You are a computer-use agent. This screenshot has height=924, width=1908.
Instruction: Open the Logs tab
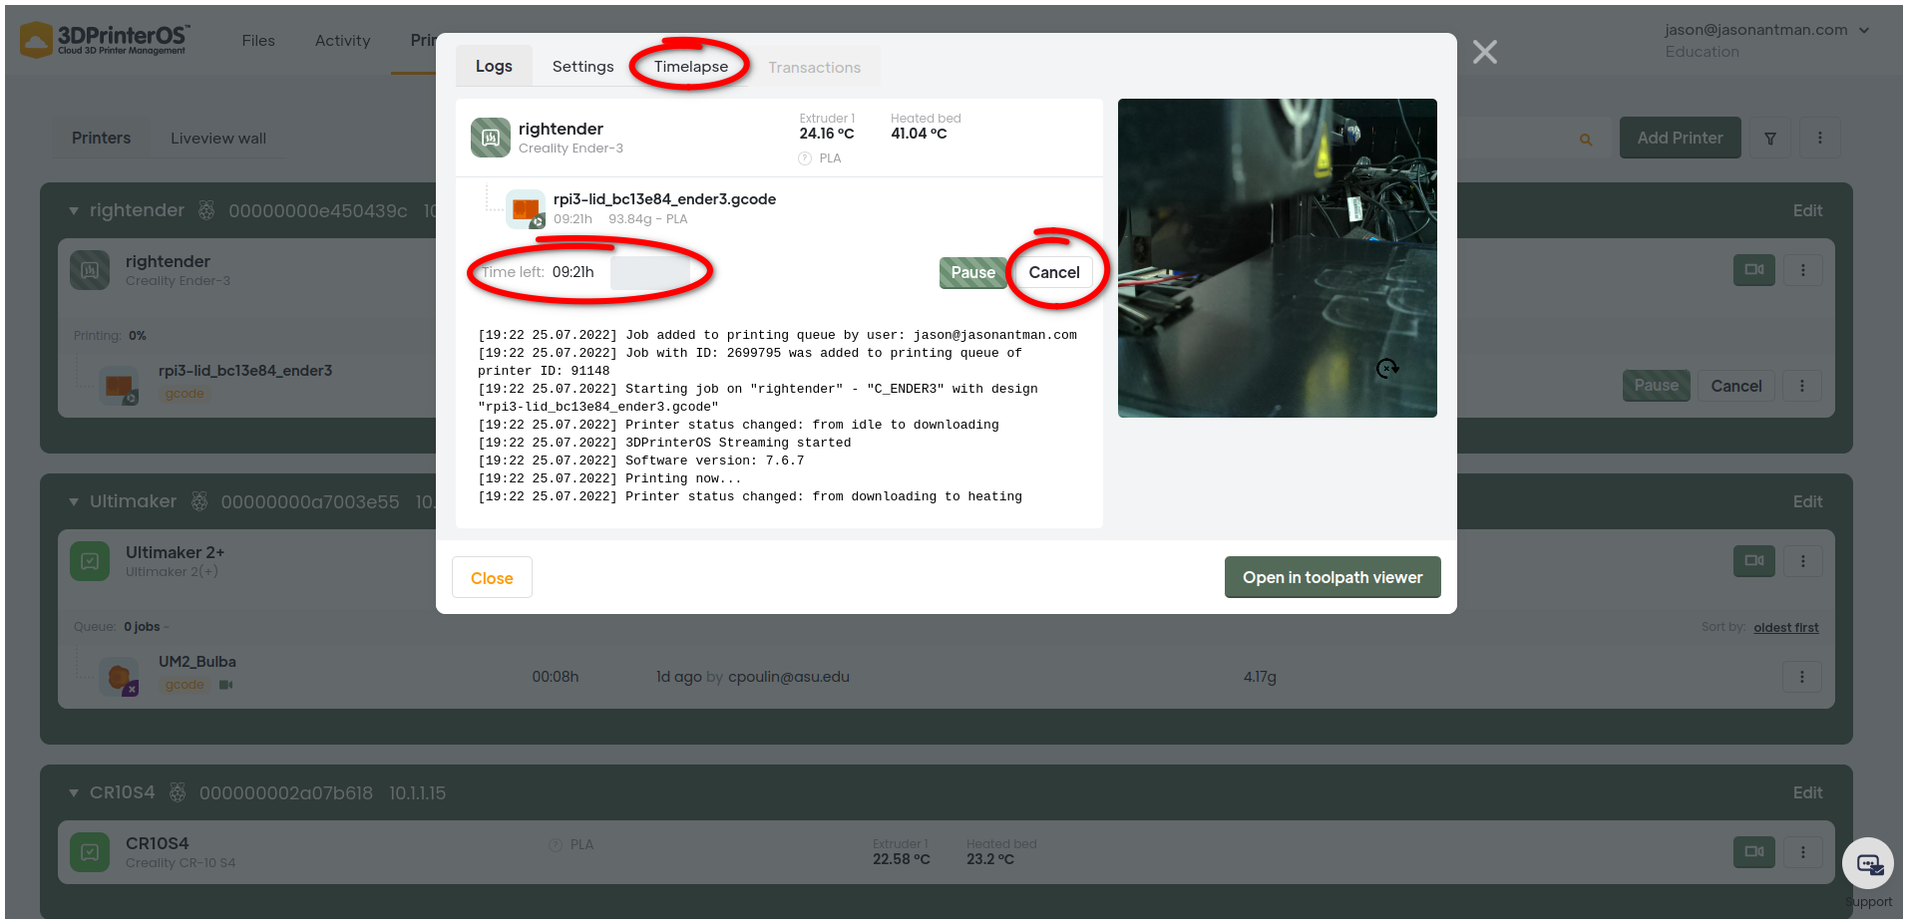(x=494, y=67)
